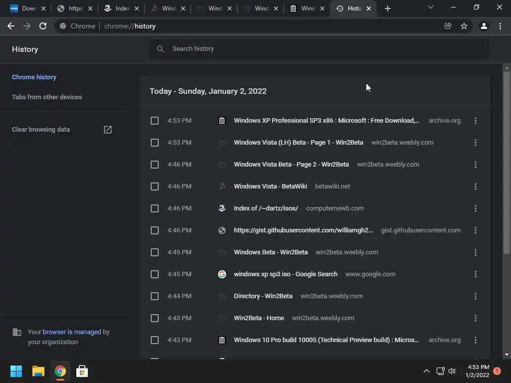Open File Explorer from the taskbar
Screen dimensions: 511x383
(x=38, y=371)
